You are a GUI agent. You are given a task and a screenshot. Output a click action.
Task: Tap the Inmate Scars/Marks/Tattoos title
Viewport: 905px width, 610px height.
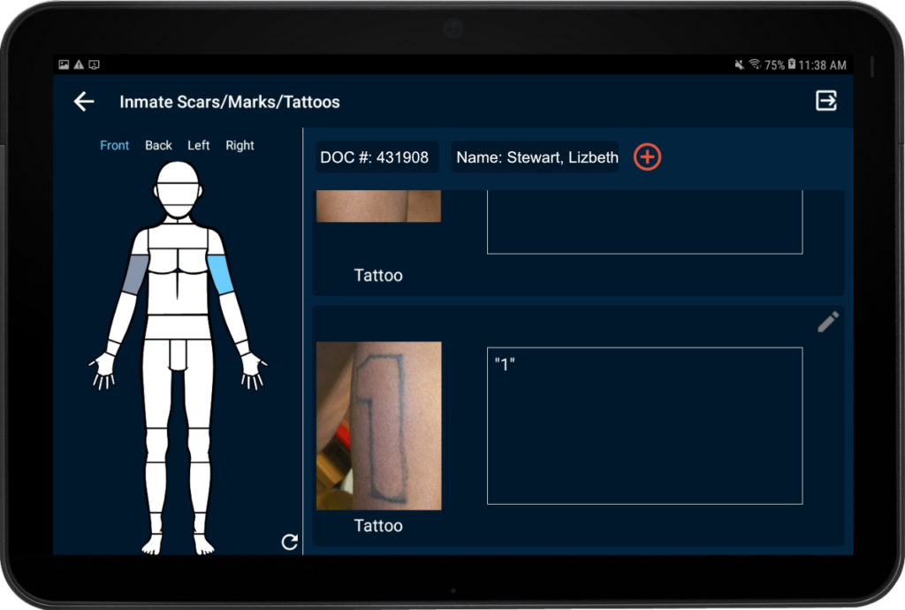230,103
